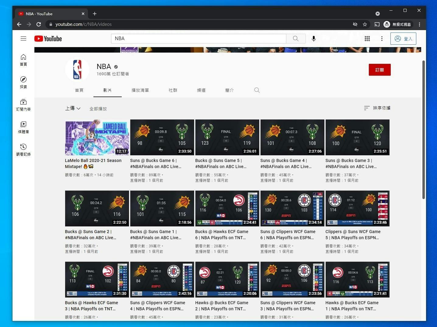Switch to the 社群 community tab

173,90
